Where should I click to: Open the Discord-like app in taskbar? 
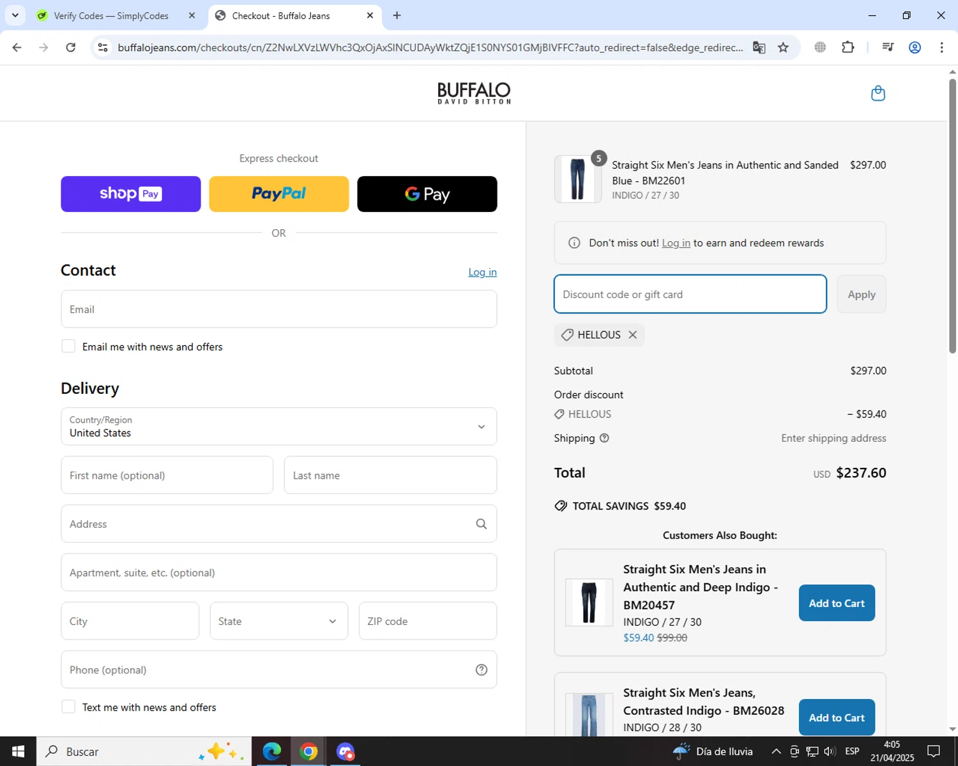click(346, 751)
